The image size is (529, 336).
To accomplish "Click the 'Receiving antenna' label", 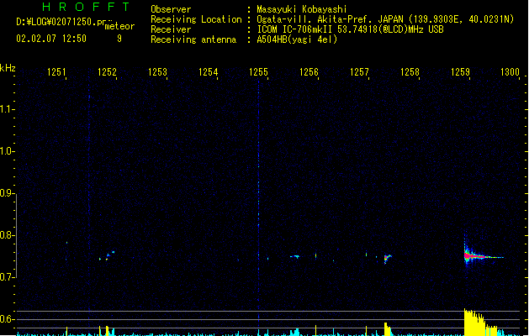I will [193, 39].
